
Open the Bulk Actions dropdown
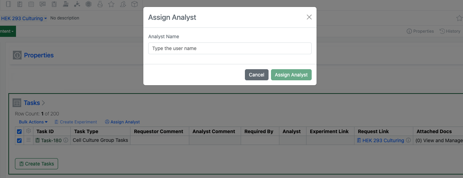pos(33,122)
